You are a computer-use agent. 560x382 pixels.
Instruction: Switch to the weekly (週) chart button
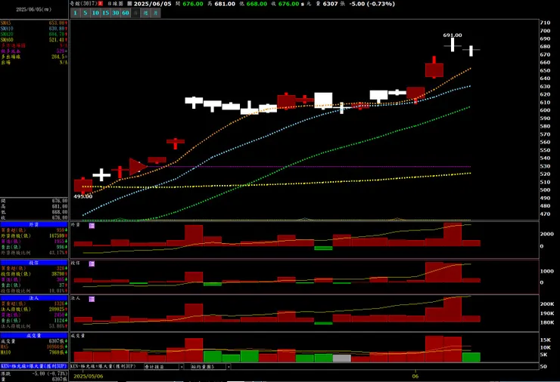point(145,13)
